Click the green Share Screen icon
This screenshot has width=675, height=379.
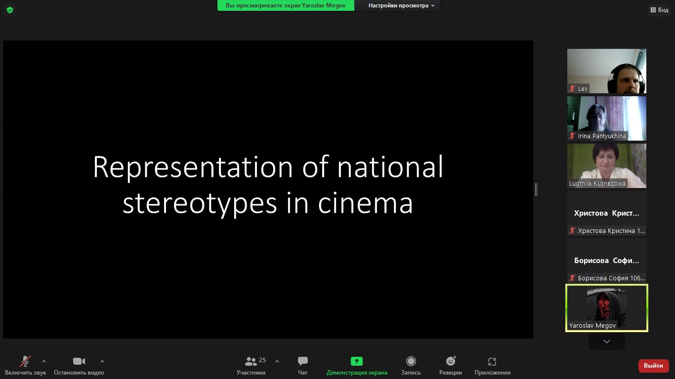[x=356, y=362]
